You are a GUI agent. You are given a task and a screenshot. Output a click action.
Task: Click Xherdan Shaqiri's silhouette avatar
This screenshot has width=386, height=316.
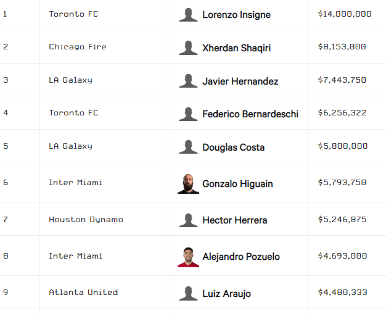[188, 48]
